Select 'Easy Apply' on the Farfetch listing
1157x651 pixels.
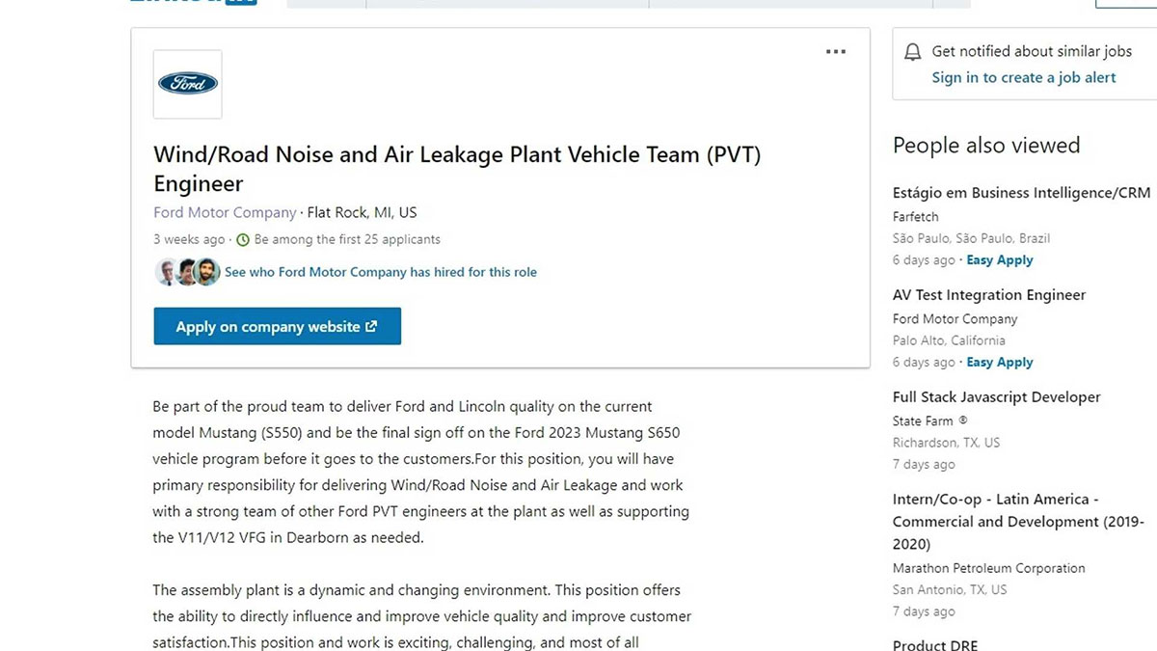click(x=1000, y=259)
